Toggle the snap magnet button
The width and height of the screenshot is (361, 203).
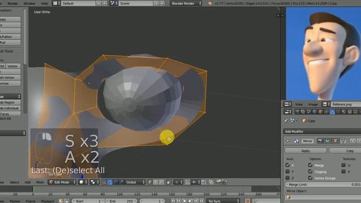188,182
